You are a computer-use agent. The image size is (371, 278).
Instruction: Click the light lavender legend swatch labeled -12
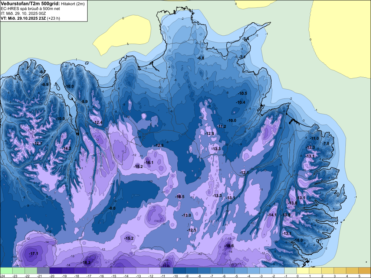point(154,271)
